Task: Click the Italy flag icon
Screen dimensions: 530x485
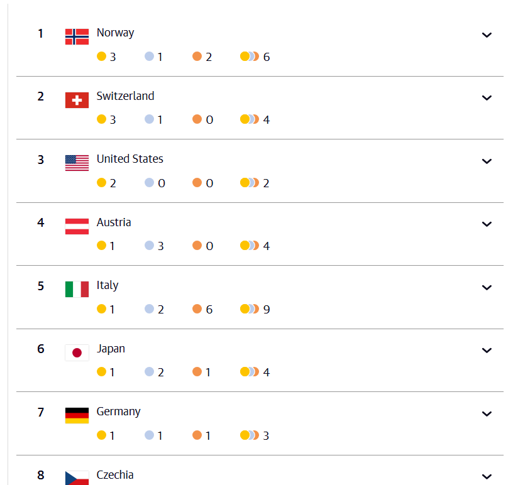Action: click(77, 289)
